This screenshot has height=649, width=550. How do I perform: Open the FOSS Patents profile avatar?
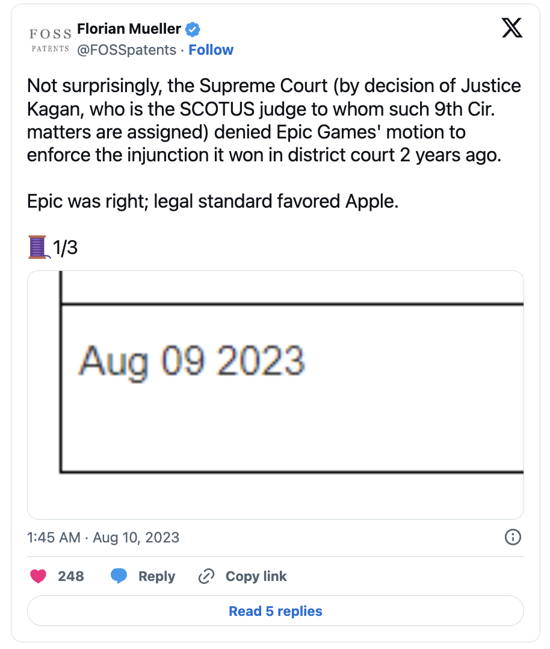[50, 40]
